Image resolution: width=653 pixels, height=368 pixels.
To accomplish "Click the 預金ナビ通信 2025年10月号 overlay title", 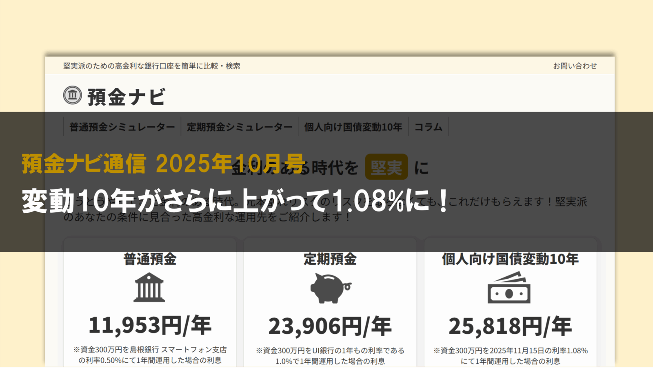I will click(x=163, y=164).
